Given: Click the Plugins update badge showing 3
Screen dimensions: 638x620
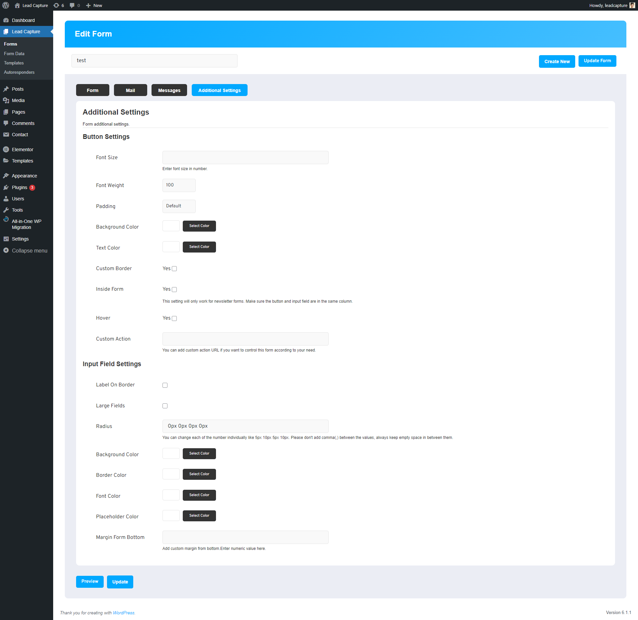Looking at the screenshot, I should coord(32,187).
